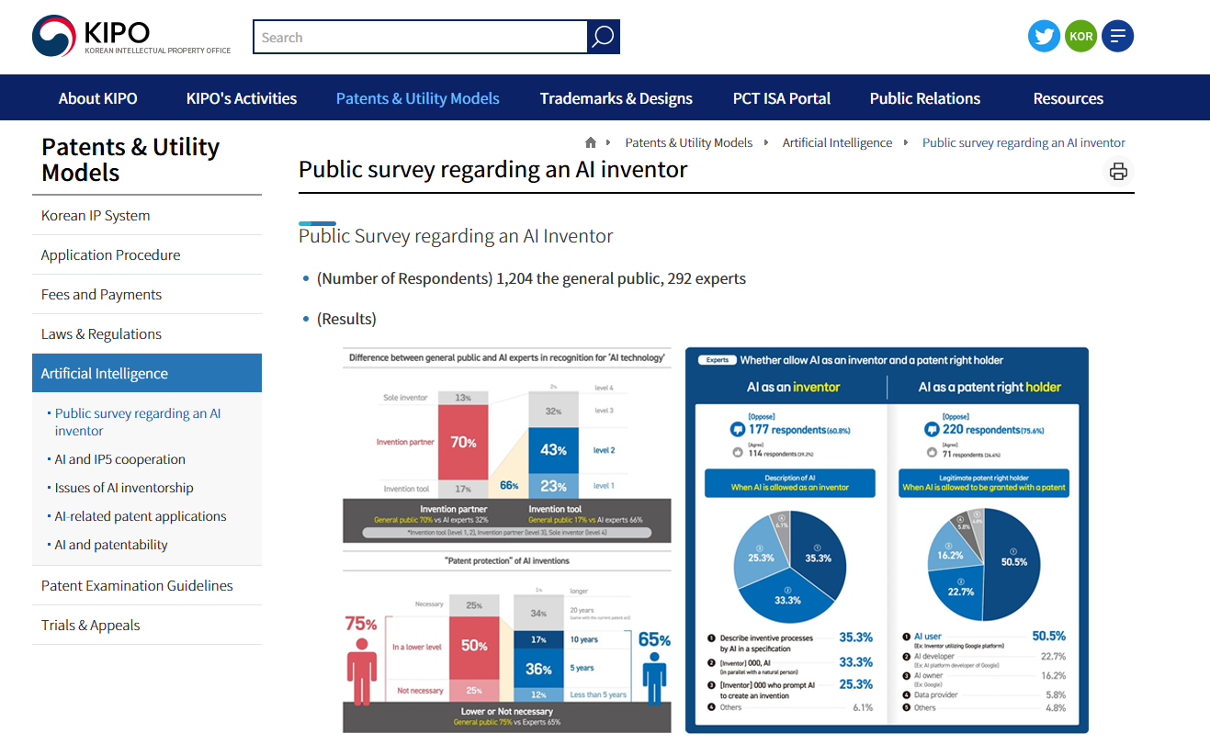Select the PCT ISA Portal menu

pos(781,98)
